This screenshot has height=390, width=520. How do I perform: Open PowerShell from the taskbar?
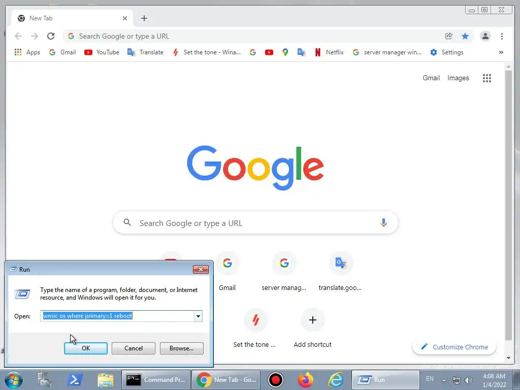coord(75,380)
